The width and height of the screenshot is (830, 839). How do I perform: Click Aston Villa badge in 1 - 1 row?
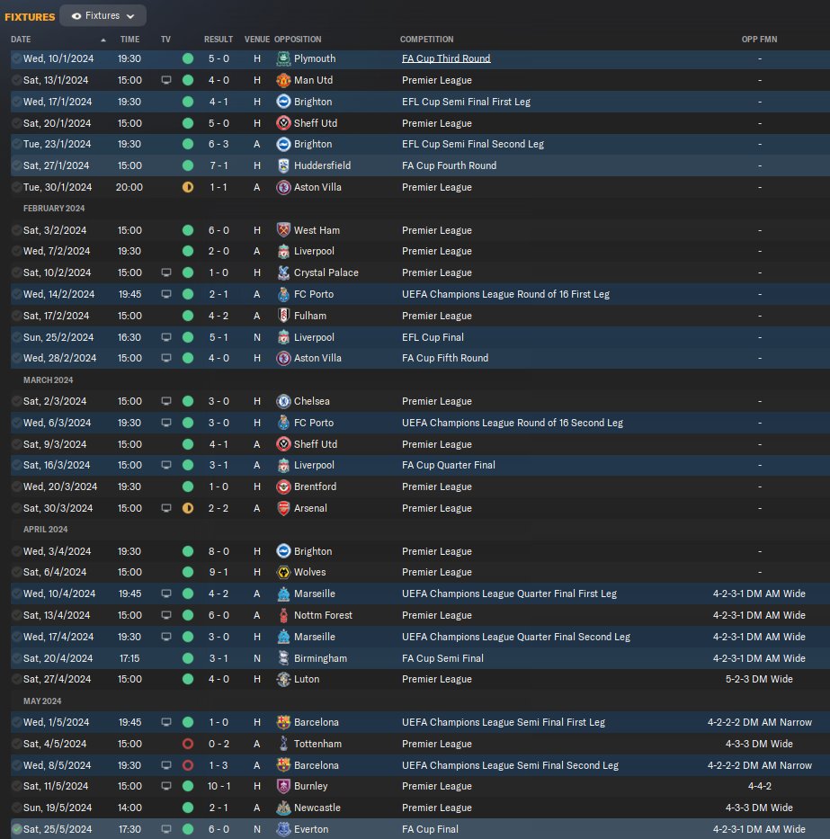283,187
